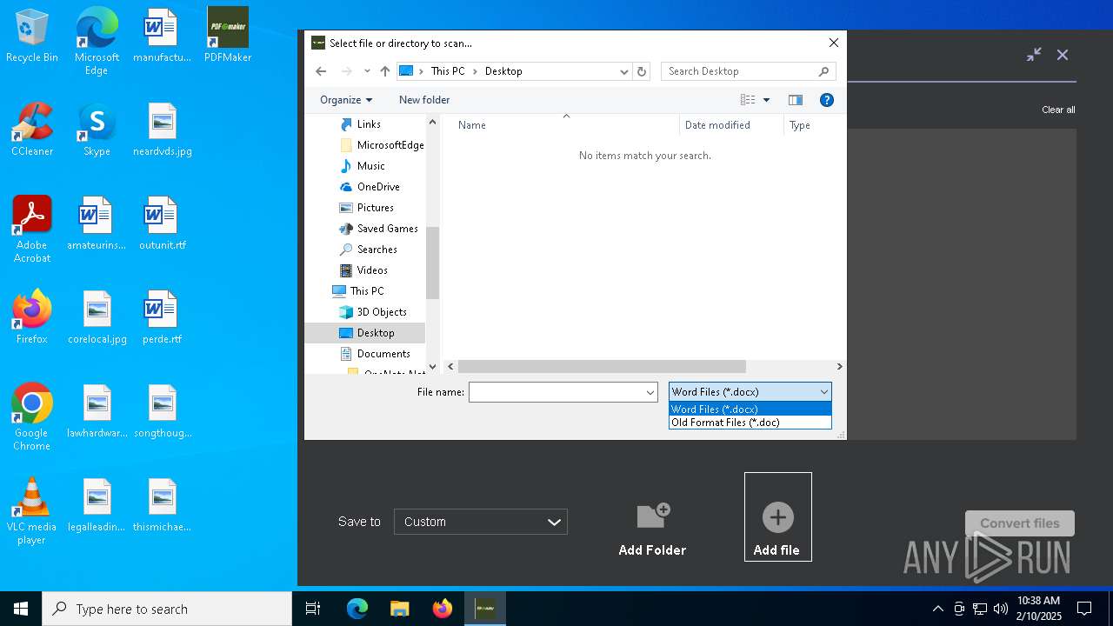Collapse the PDFMaker window with the arrows icon
Viewport: 1113px width, 626px height.
1034,54
